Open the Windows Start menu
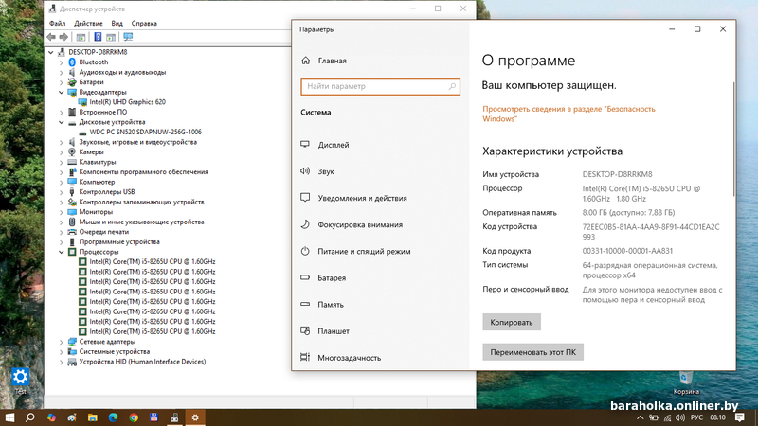This screenshot has height=426, width=758. 9,417
